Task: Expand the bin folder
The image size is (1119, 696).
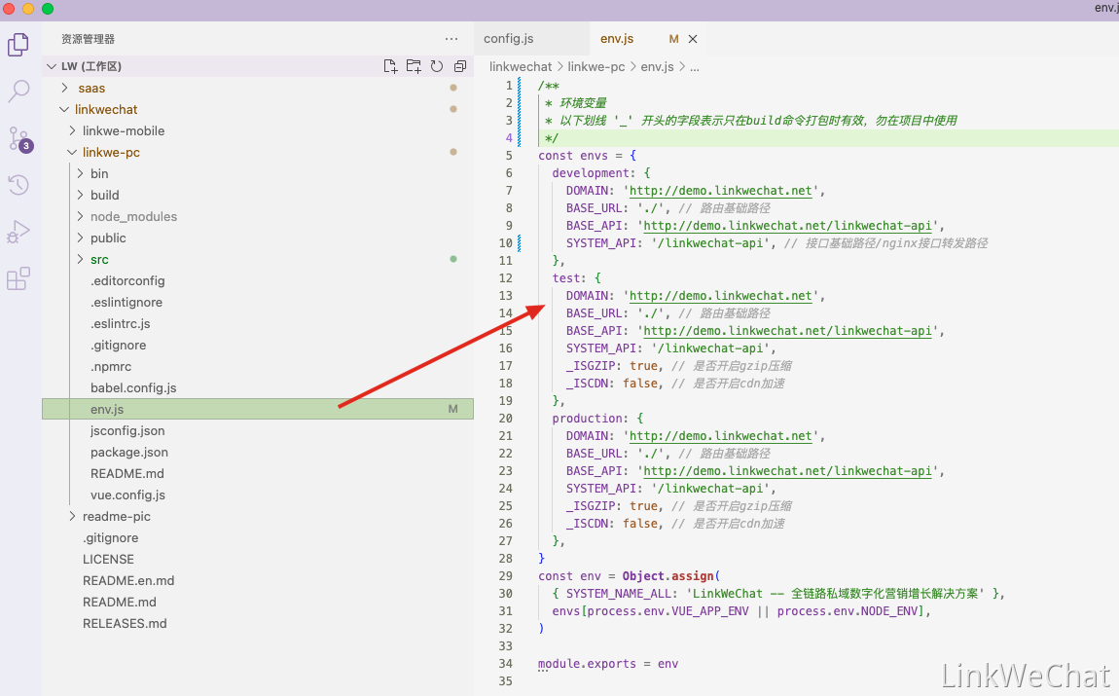Action: coord(80,173)
